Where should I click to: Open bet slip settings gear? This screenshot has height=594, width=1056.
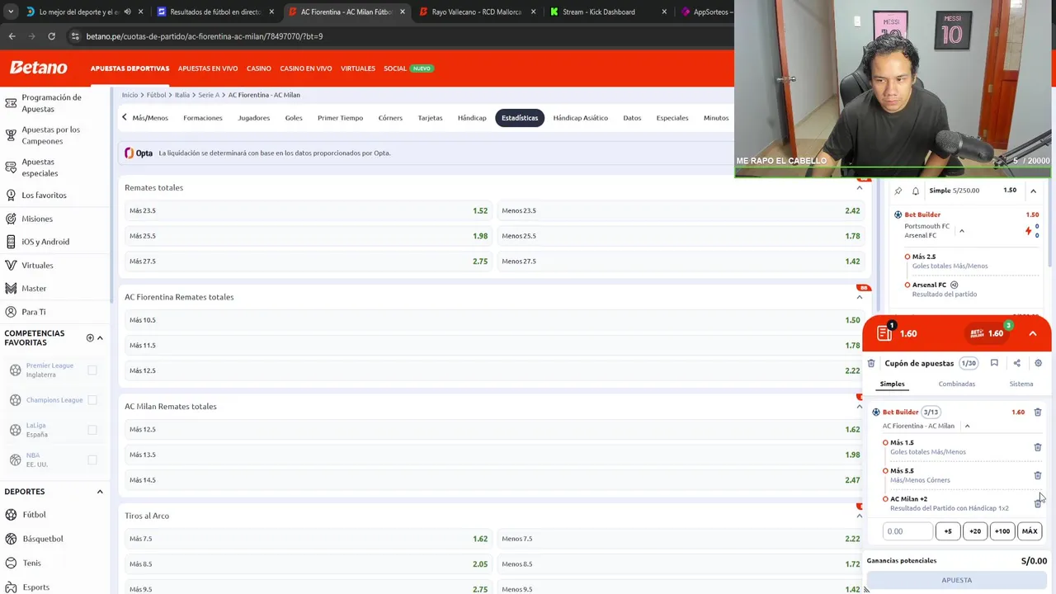1038,363
